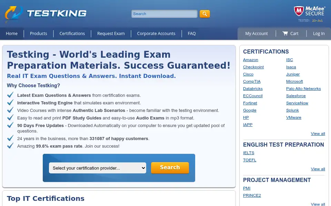Viewport: 331px width, 206px height.
Task: Open the Google certifications link
Action: click(x=250, y=110)
